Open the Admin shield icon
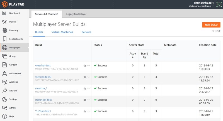 [5, 108]
